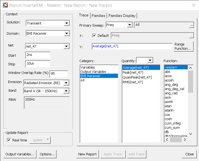This screenshot has height=161, width=199.
Task: Switch to the Families tab
Action: point(98,16)
